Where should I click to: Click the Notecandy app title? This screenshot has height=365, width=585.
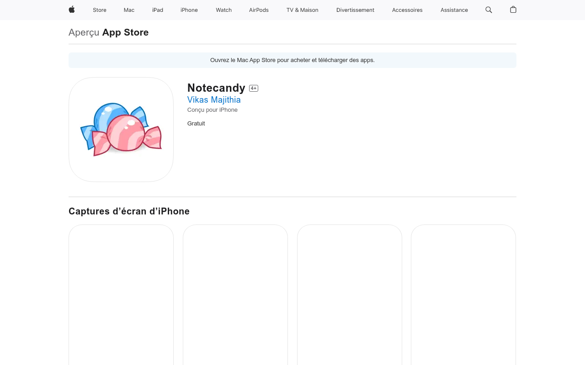pos(216,88)
